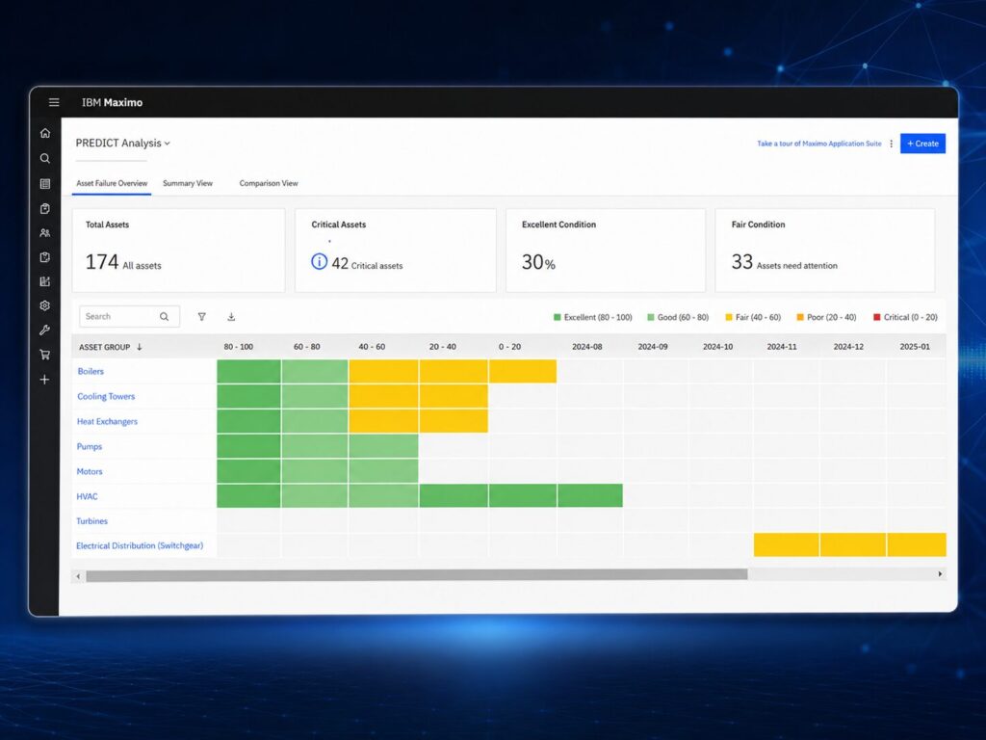Click the Total Assets card
This screenshot has width=986, height=740.
178,251
